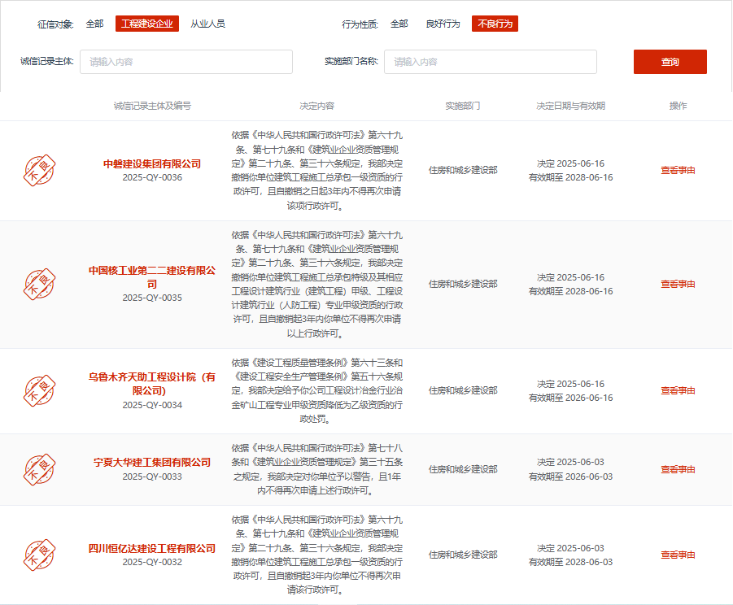Screen dimensions: 733x605
Task: Open 查看事由 for 乌鲁木齐天助工程设计院
Action: (x=678, y=391)
